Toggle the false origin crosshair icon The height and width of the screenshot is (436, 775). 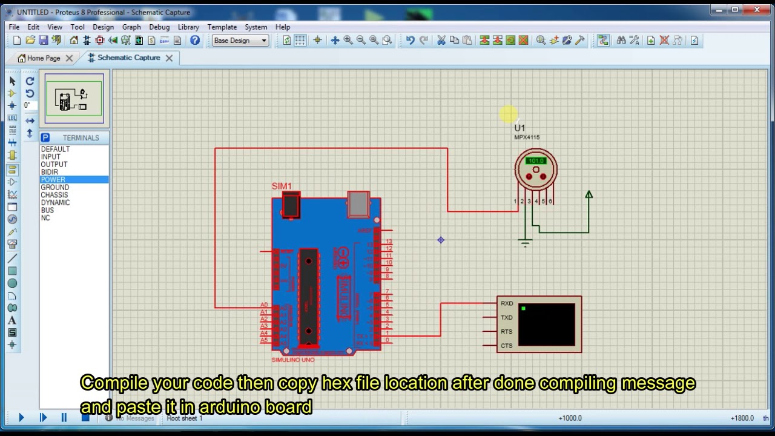[317, 40]
